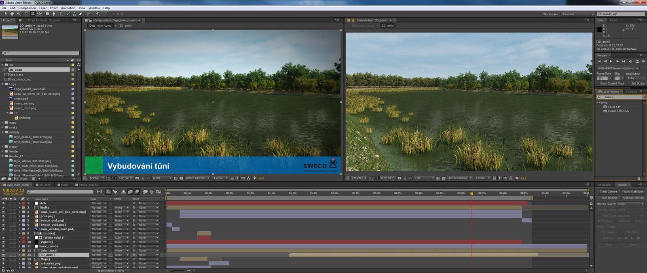The image size is (647, 273).
Task: Select the Pen tool in toolbar
Action: pos(54,14)
